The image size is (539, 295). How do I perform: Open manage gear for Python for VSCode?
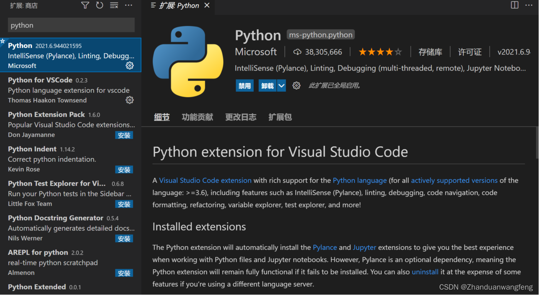pos(130,100)
